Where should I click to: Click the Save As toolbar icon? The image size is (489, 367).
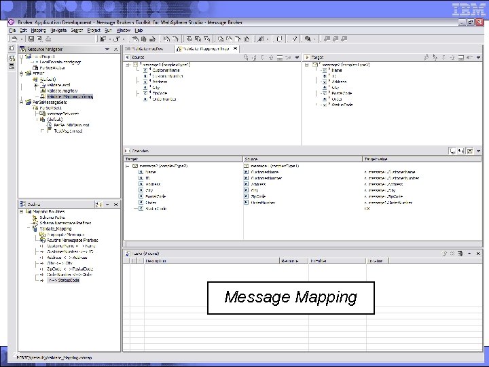[x=40, y=39]
